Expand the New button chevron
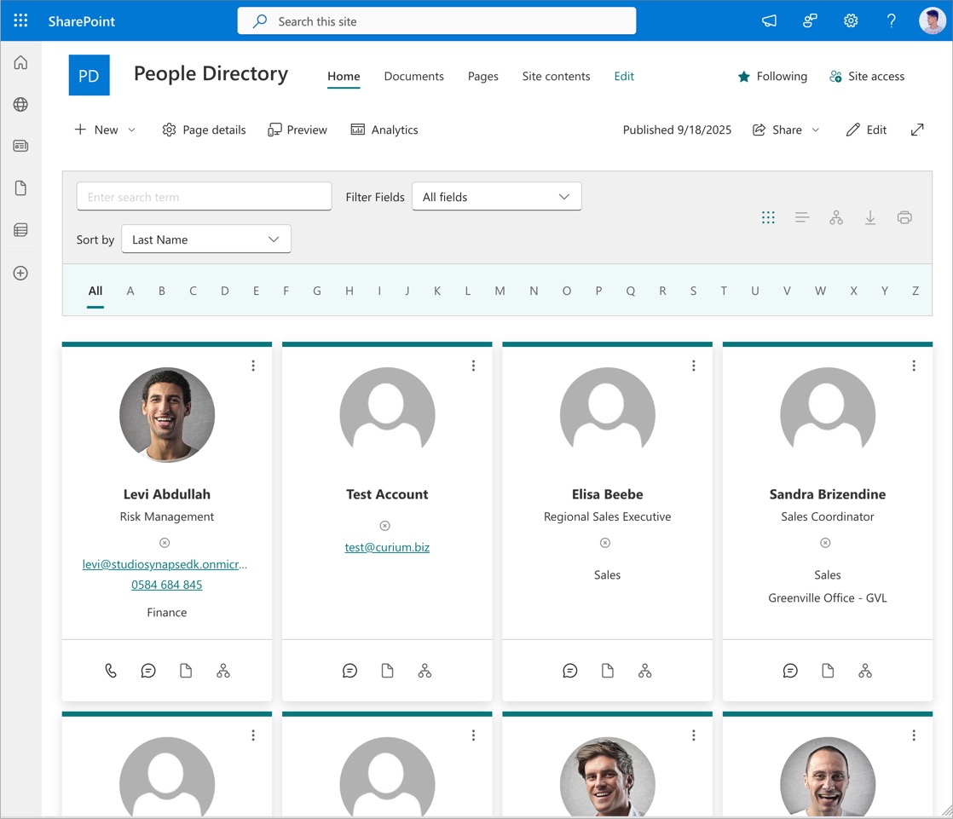 [x=132, y=130]
